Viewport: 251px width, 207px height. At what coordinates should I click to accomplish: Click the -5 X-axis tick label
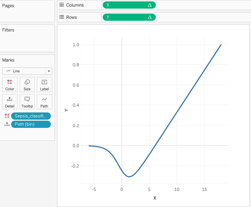click(x=94, y=189)
